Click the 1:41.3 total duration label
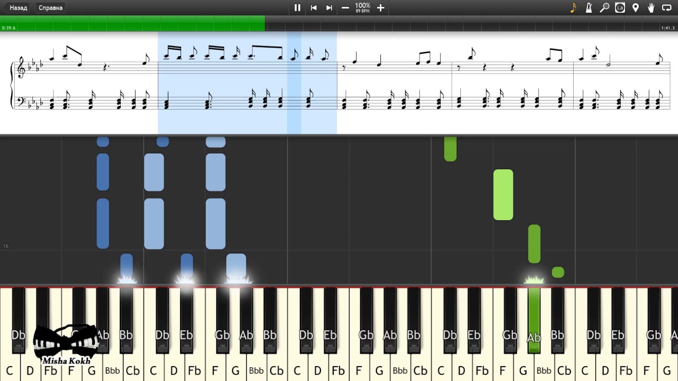Image resolution: width=678 pixels, height=381 pixels. pos(668,28)
